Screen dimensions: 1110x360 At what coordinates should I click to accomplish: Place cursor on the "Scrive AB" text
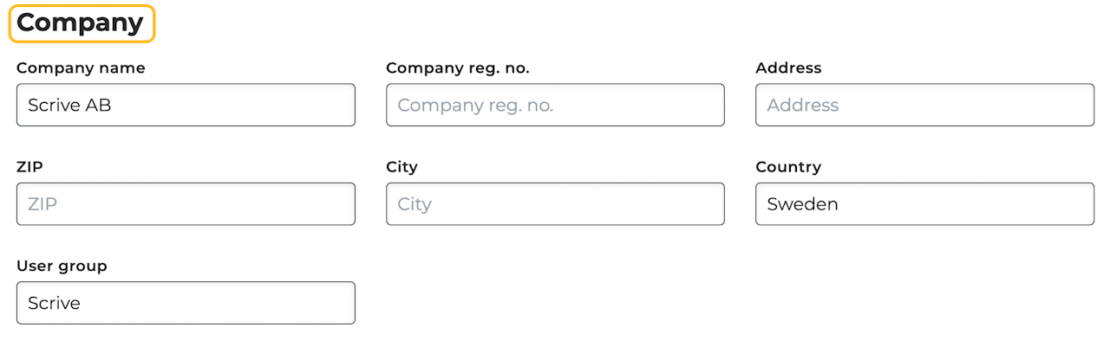(69, 106)
